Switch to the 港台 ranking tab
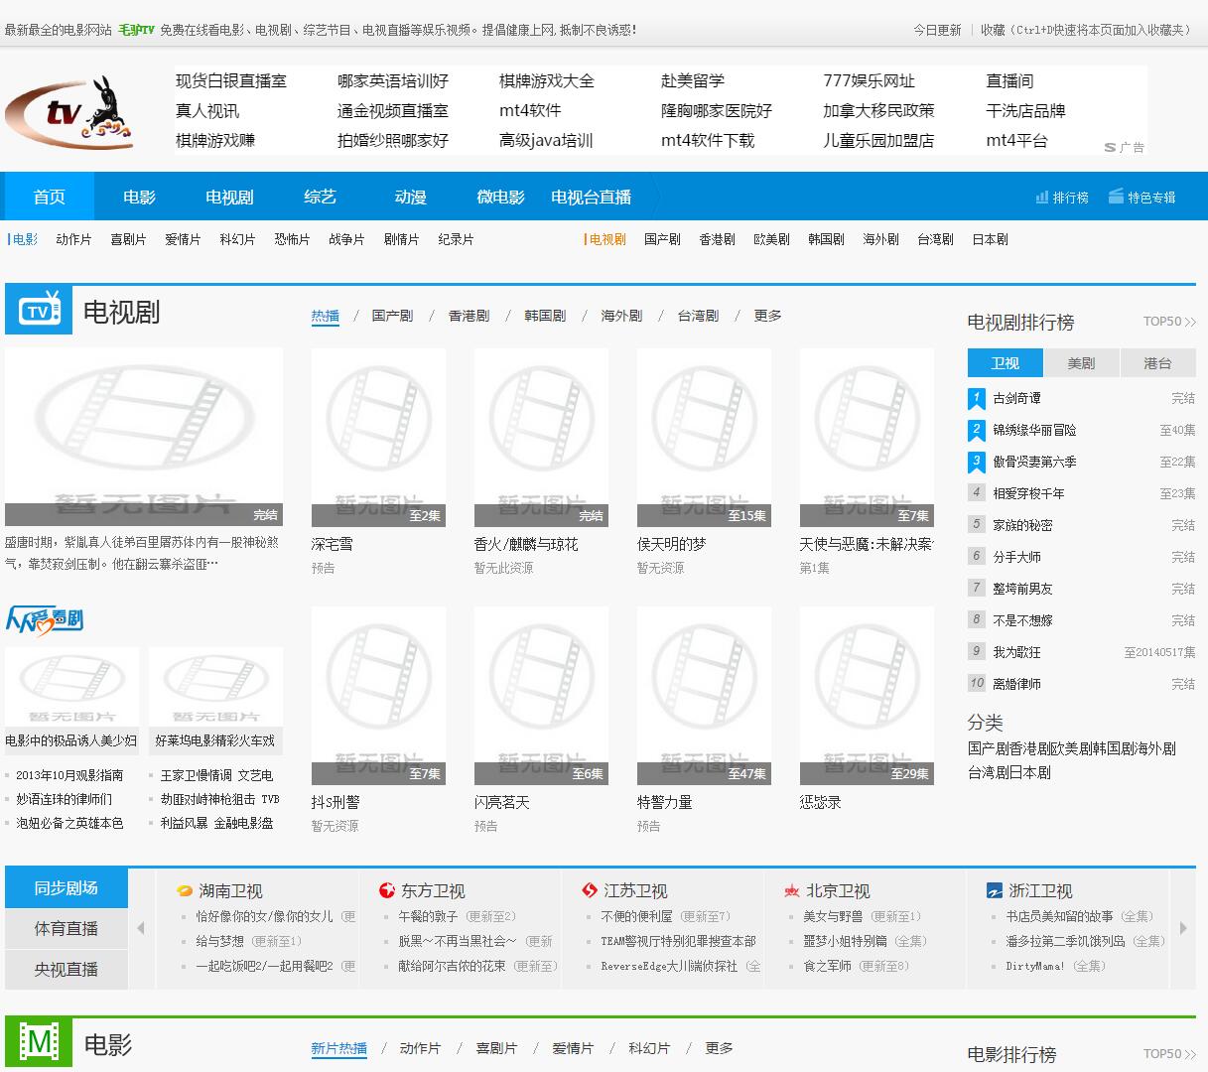This screenshot has height=1072, width=1208. point(1158,363)
